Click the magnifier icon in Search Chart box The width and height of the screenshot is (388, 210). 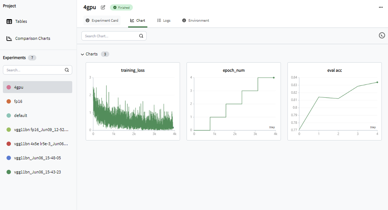pyautogui.click(x=141, y=36)
